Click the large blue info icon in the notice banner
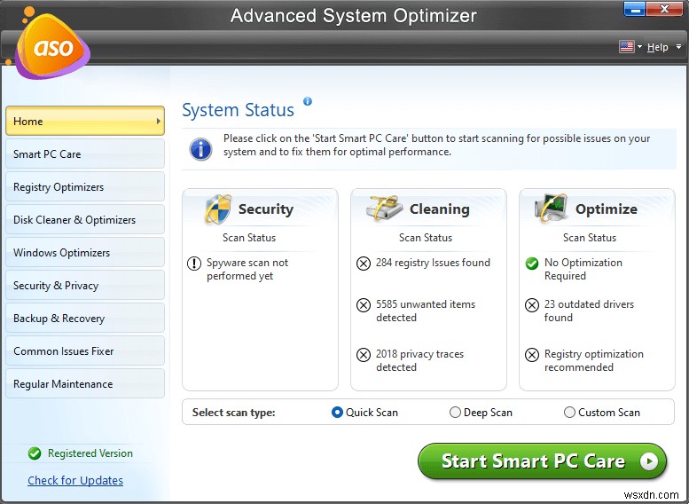689x504 pixels. pyautogui.click(x=200, y=149)
